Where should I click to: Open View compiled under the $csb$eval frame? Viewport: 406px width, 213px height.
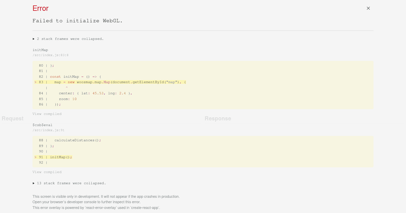(47, 172)
